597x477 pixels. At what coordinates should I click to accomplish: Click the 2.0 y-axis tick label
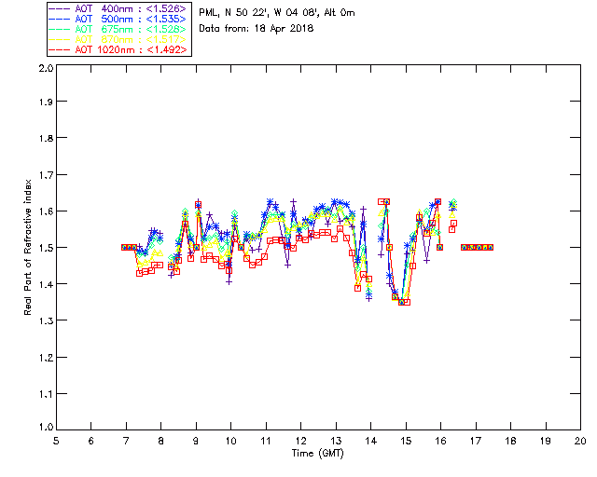[46, 68]
